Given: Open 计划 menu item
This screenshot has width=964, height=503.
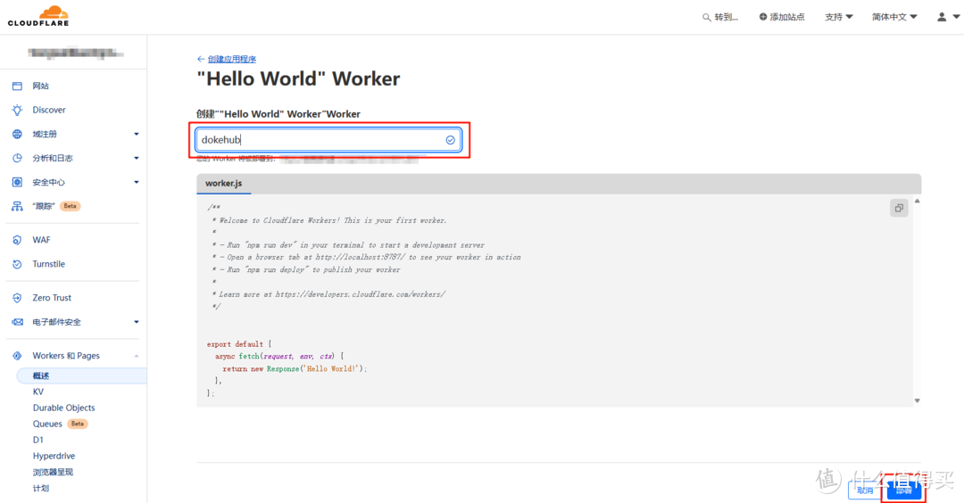Looking at the screenshot, I should click(40, 488).
